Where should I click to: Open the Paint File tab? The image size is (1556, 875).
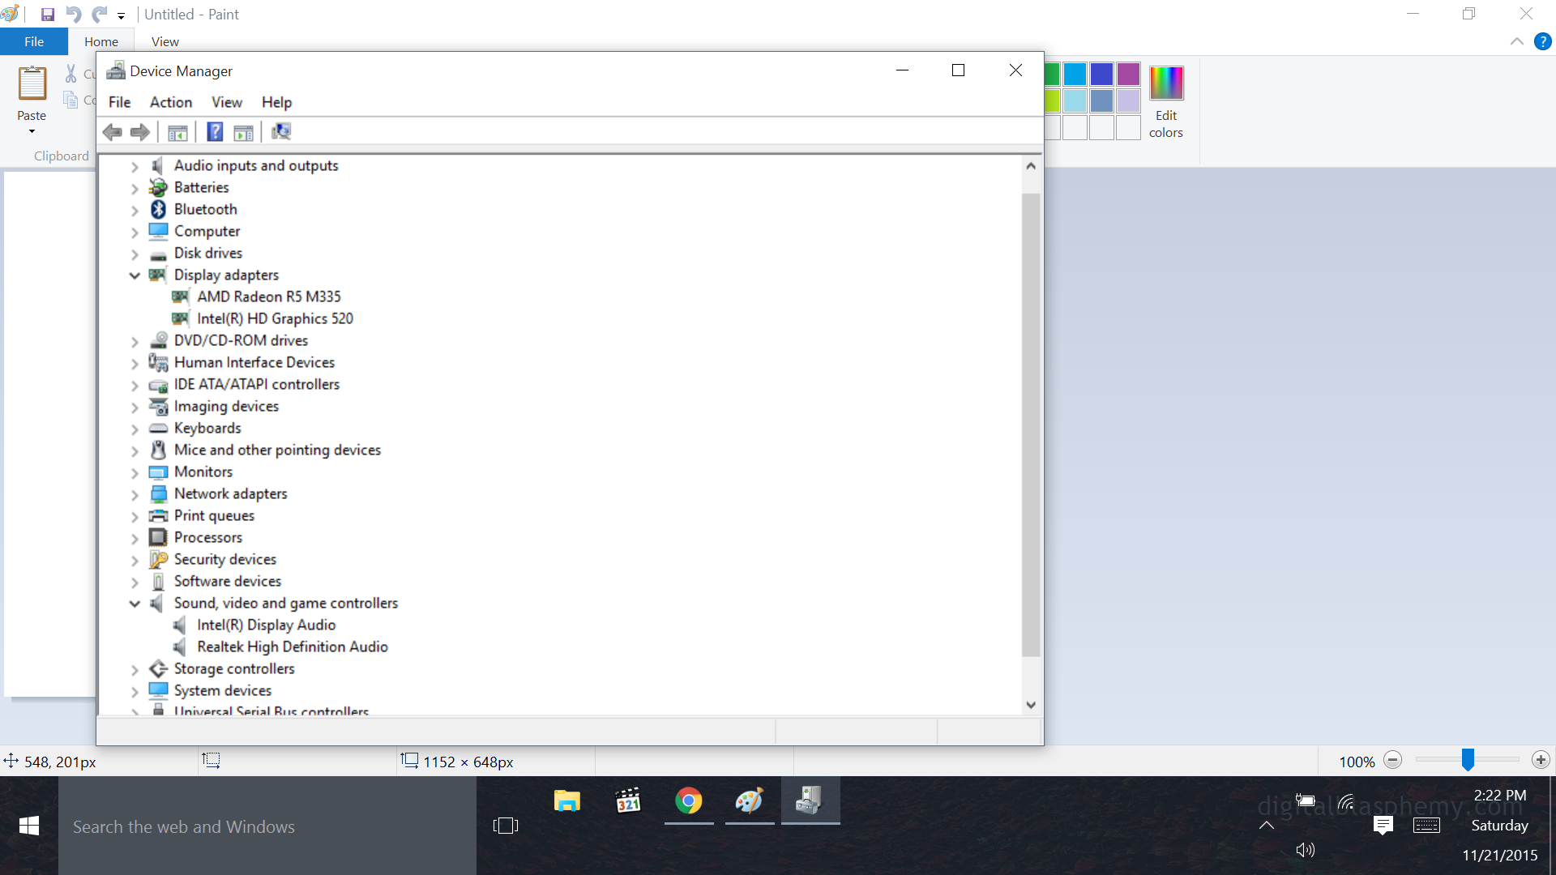(34, 41)
